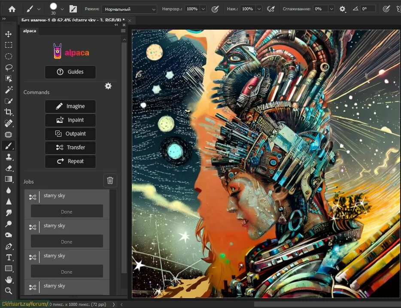Select the Gradient tool

click(x=9, y=179)
